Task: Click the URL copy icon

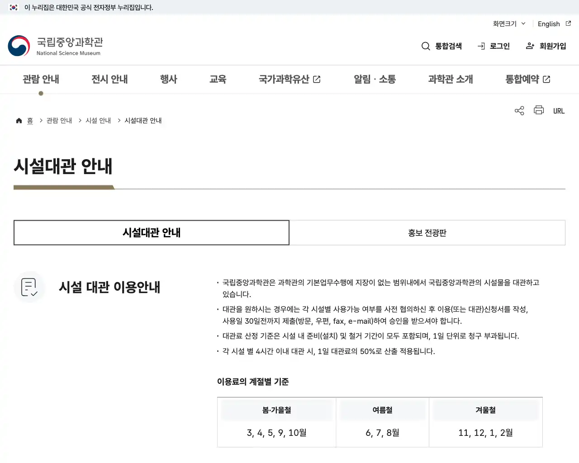Action: 559,110
